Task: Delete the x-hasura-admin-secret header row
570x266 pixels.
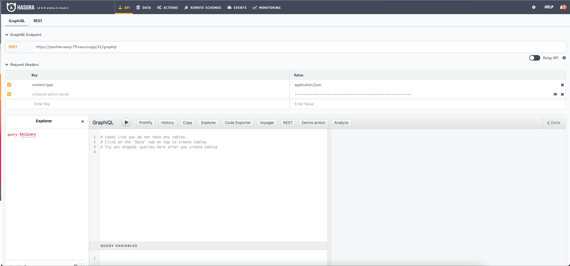Action: pos(562,94)
